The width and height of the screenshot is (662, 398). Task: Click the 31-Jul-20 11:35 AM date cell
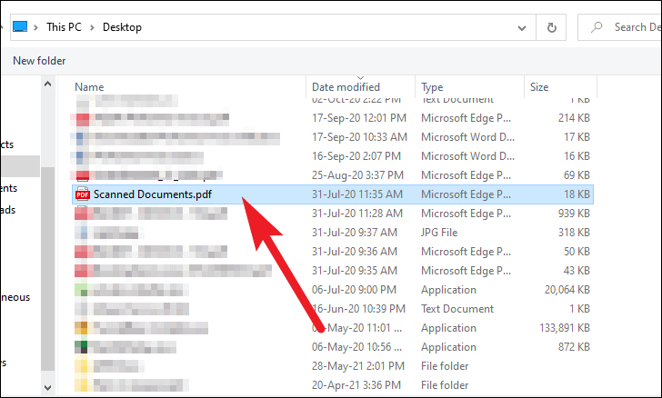(357, 194)
